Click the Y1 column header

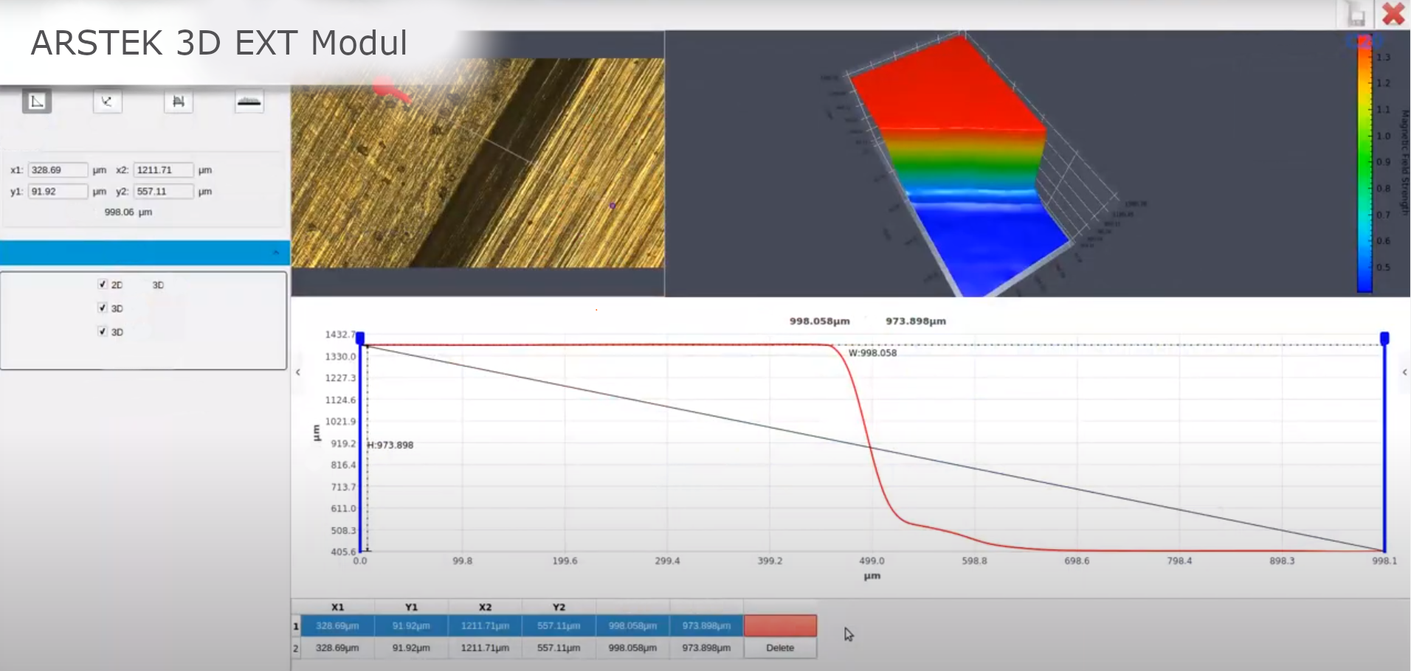(411, 608)
